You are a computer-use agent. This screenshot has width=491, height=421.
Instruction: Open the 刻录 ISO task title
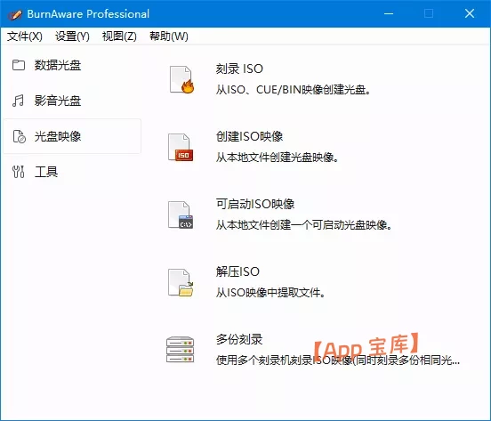coord(239,69)
